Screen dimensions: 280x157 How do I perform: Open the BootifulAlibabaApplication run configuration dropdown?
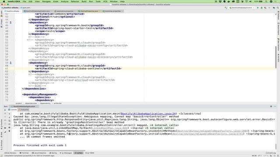pyautogui.click(x=242, y=8)
